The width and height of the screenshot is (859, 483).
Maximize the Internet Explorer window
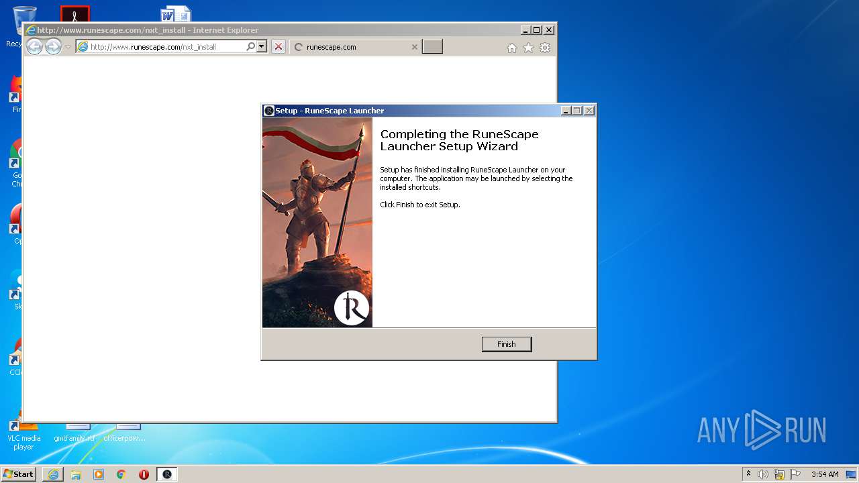(536, 30)
